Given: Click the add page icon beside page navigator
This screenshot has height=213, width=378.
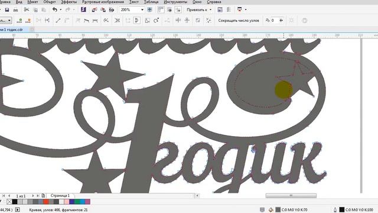Looking at the screenshot, I should point(43,196).
